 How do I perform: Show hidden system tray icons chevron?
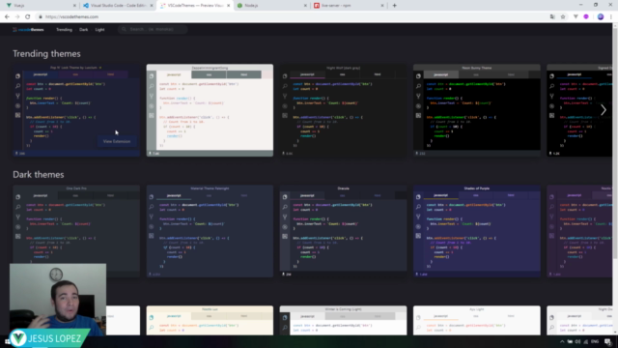(562, 341)
